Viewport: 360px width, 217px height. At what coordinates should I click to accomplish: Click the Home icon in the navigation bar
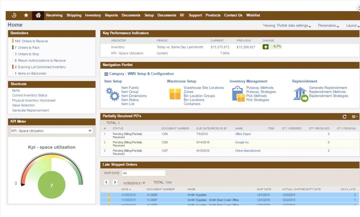tap(38, 15)
